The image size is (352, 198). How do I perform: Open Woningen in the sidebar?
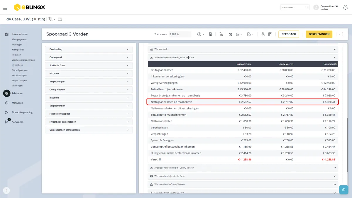[x=17, y=45]
